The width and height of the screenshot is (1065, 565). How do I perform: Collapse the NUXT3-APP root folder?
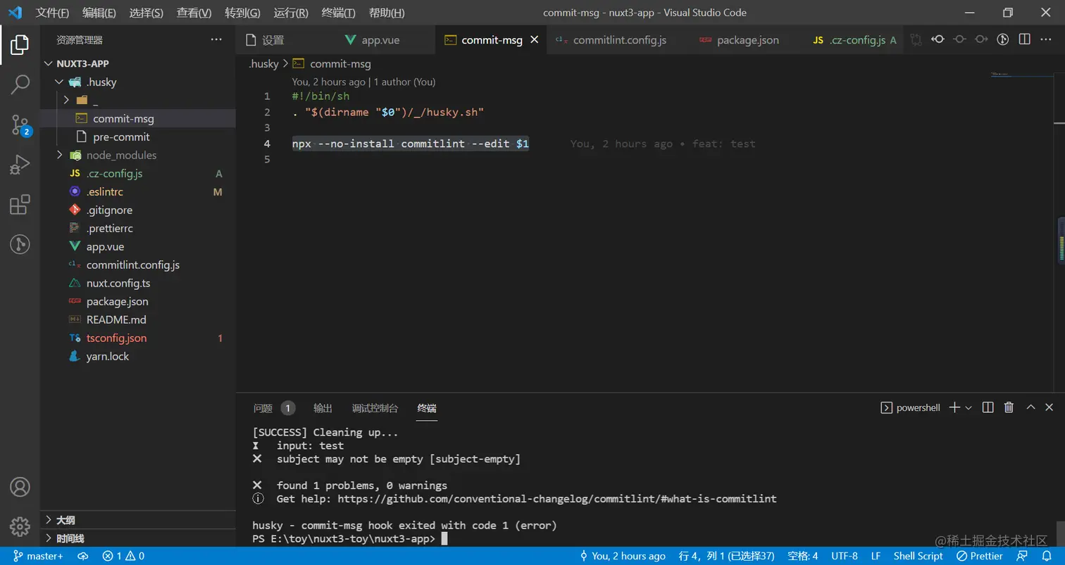pyautogui.click(x=48, y=63)
